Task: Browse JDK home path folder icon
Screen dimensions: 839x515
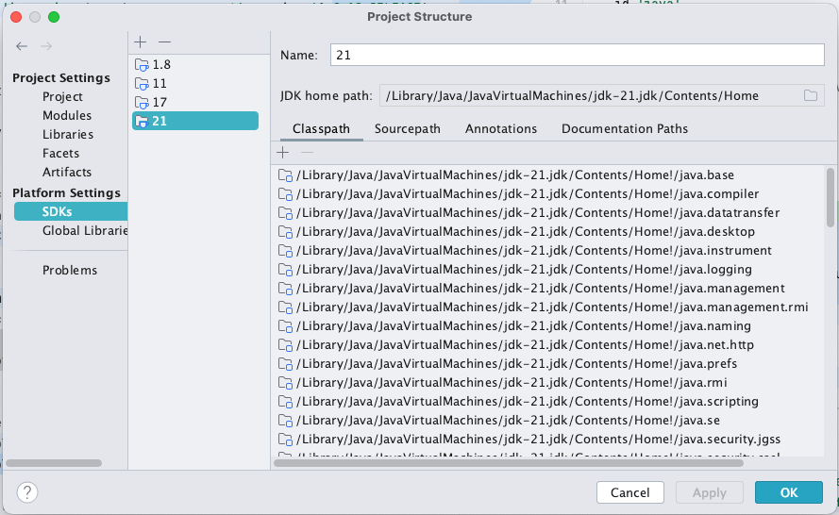Action: tap(810, 95)
